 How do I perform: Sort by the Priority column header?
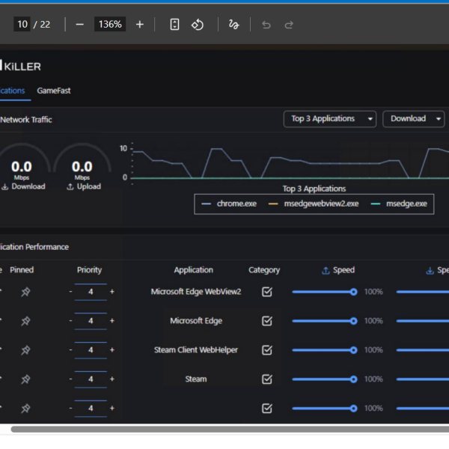[89, 269]
